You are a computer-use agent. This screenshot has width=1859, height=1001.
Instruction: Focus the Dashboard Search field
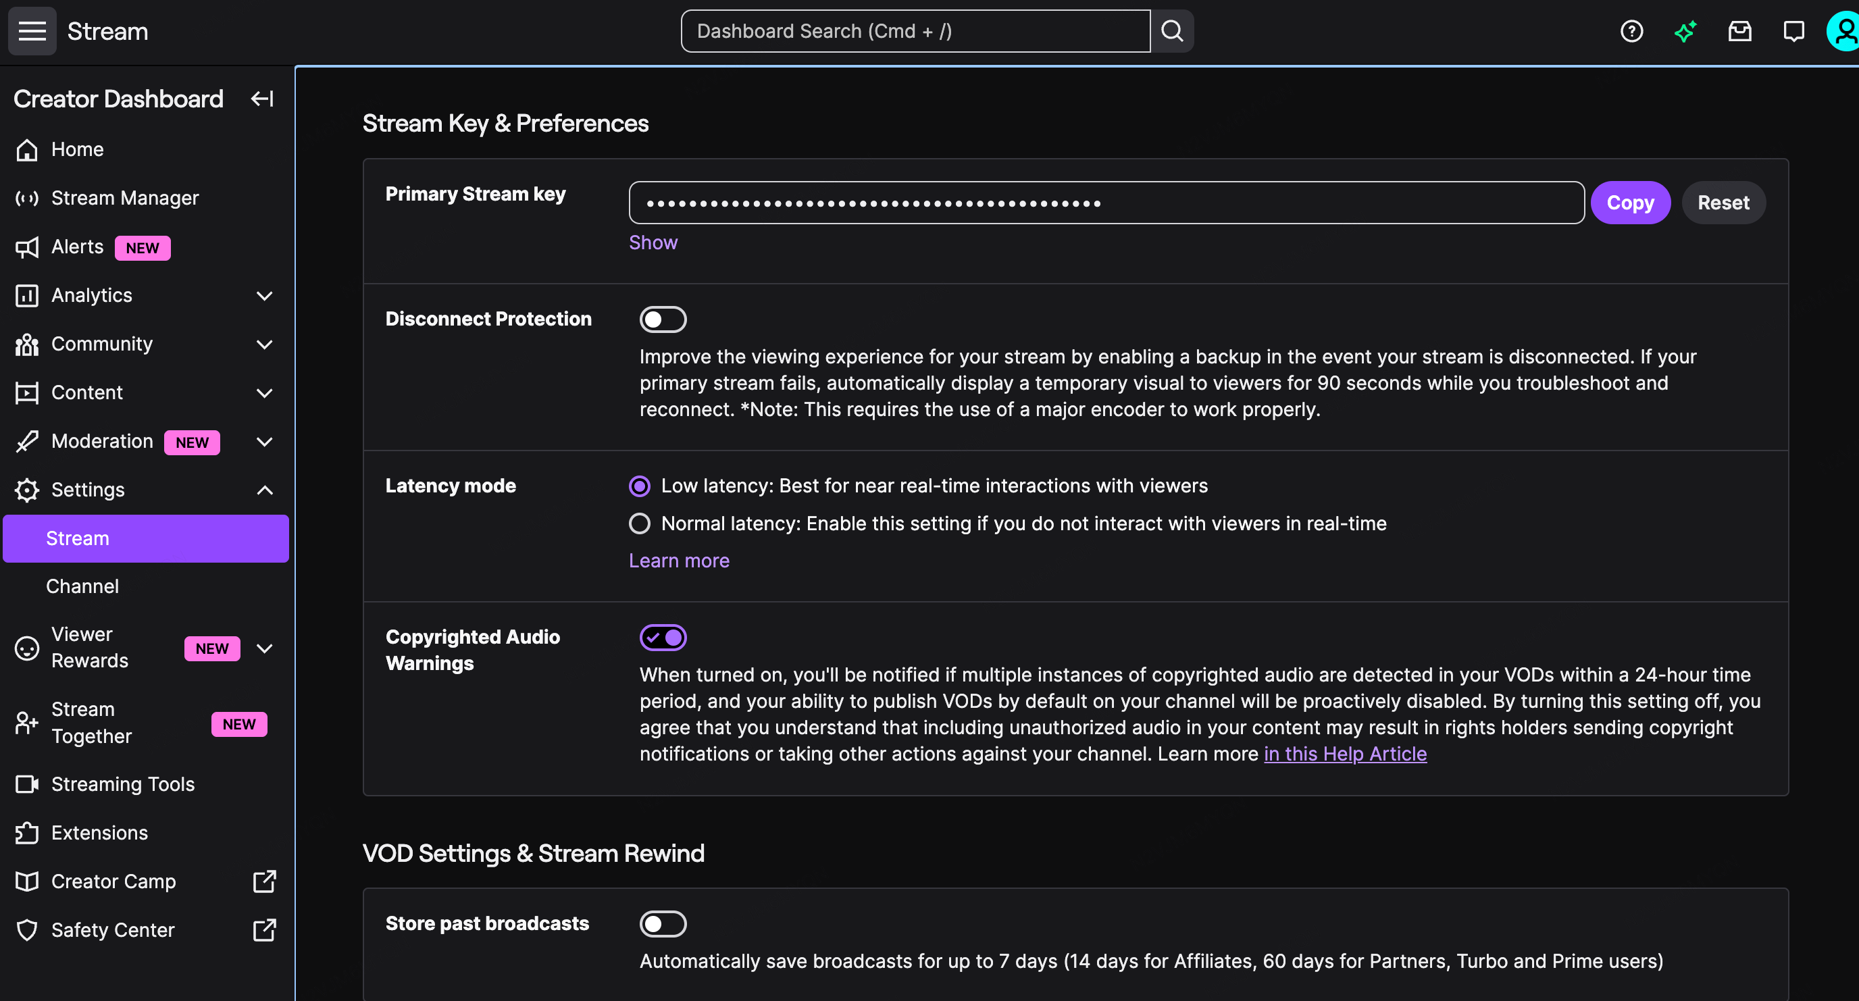pos(915,31)
